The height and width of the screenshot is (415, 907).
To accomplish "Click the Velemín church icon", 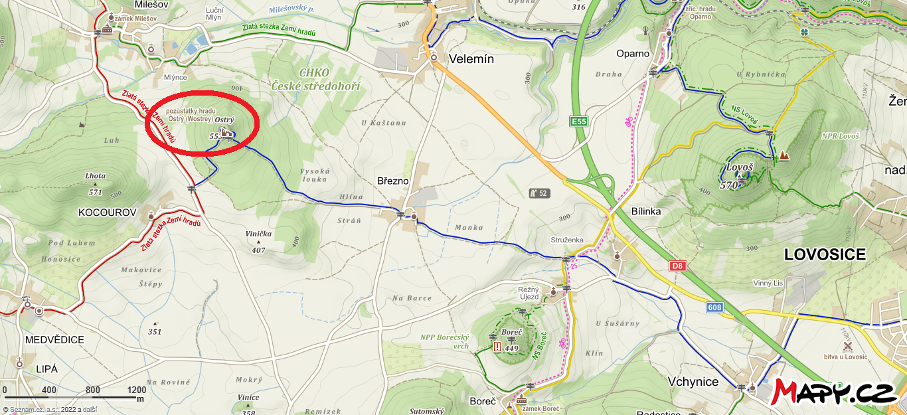I will click(x=434, y=57).
